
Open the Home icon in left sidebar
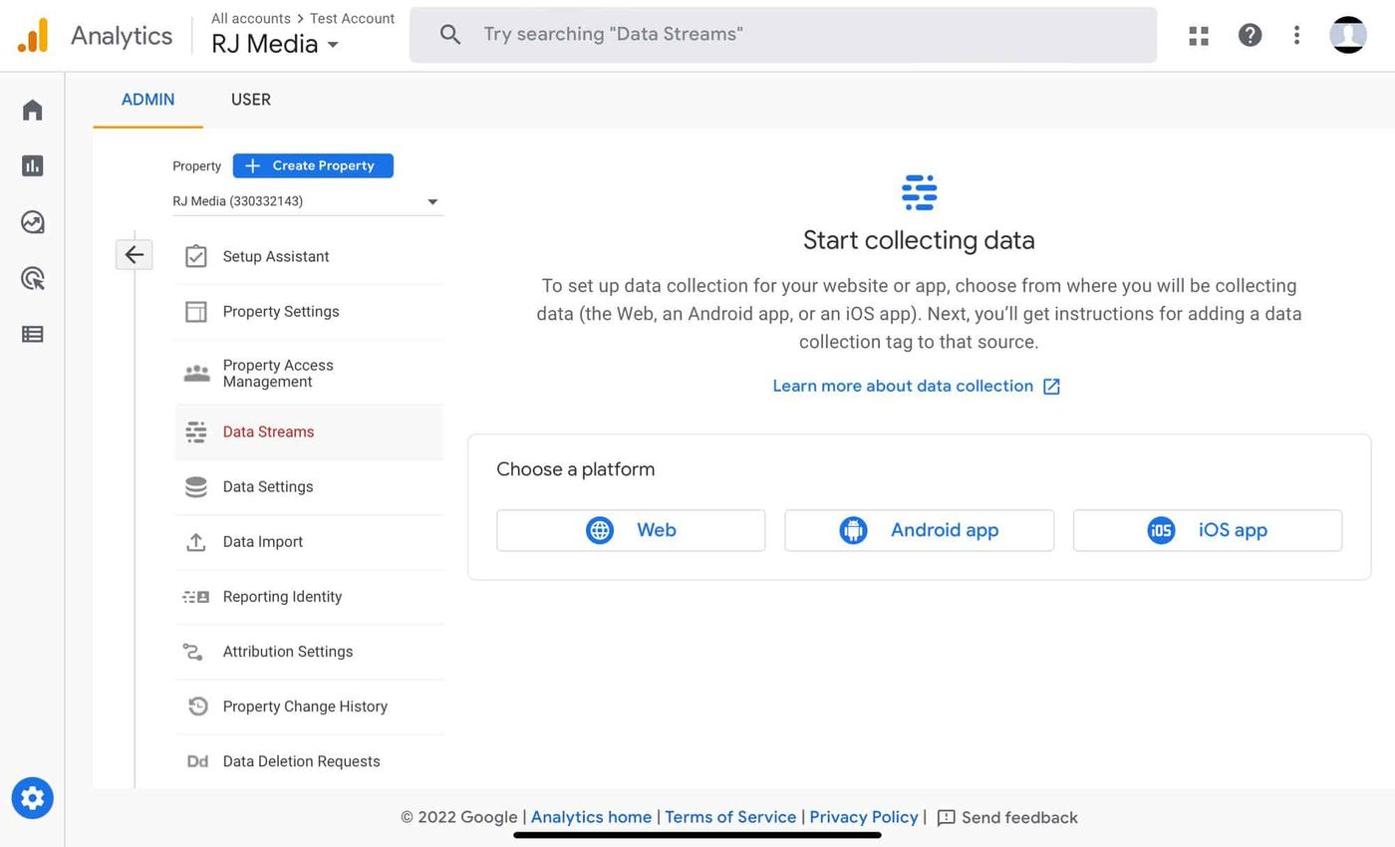tap(32, 110)
